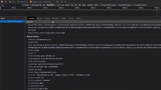Click the accept-encoding value gzip, deflate, br
The width and height of the screenshot is (161, 90).
coord(48,56)
